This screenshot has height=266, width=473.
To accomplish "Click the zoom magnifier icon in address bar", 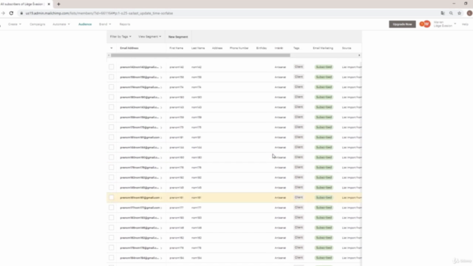I will coord(451,13).
